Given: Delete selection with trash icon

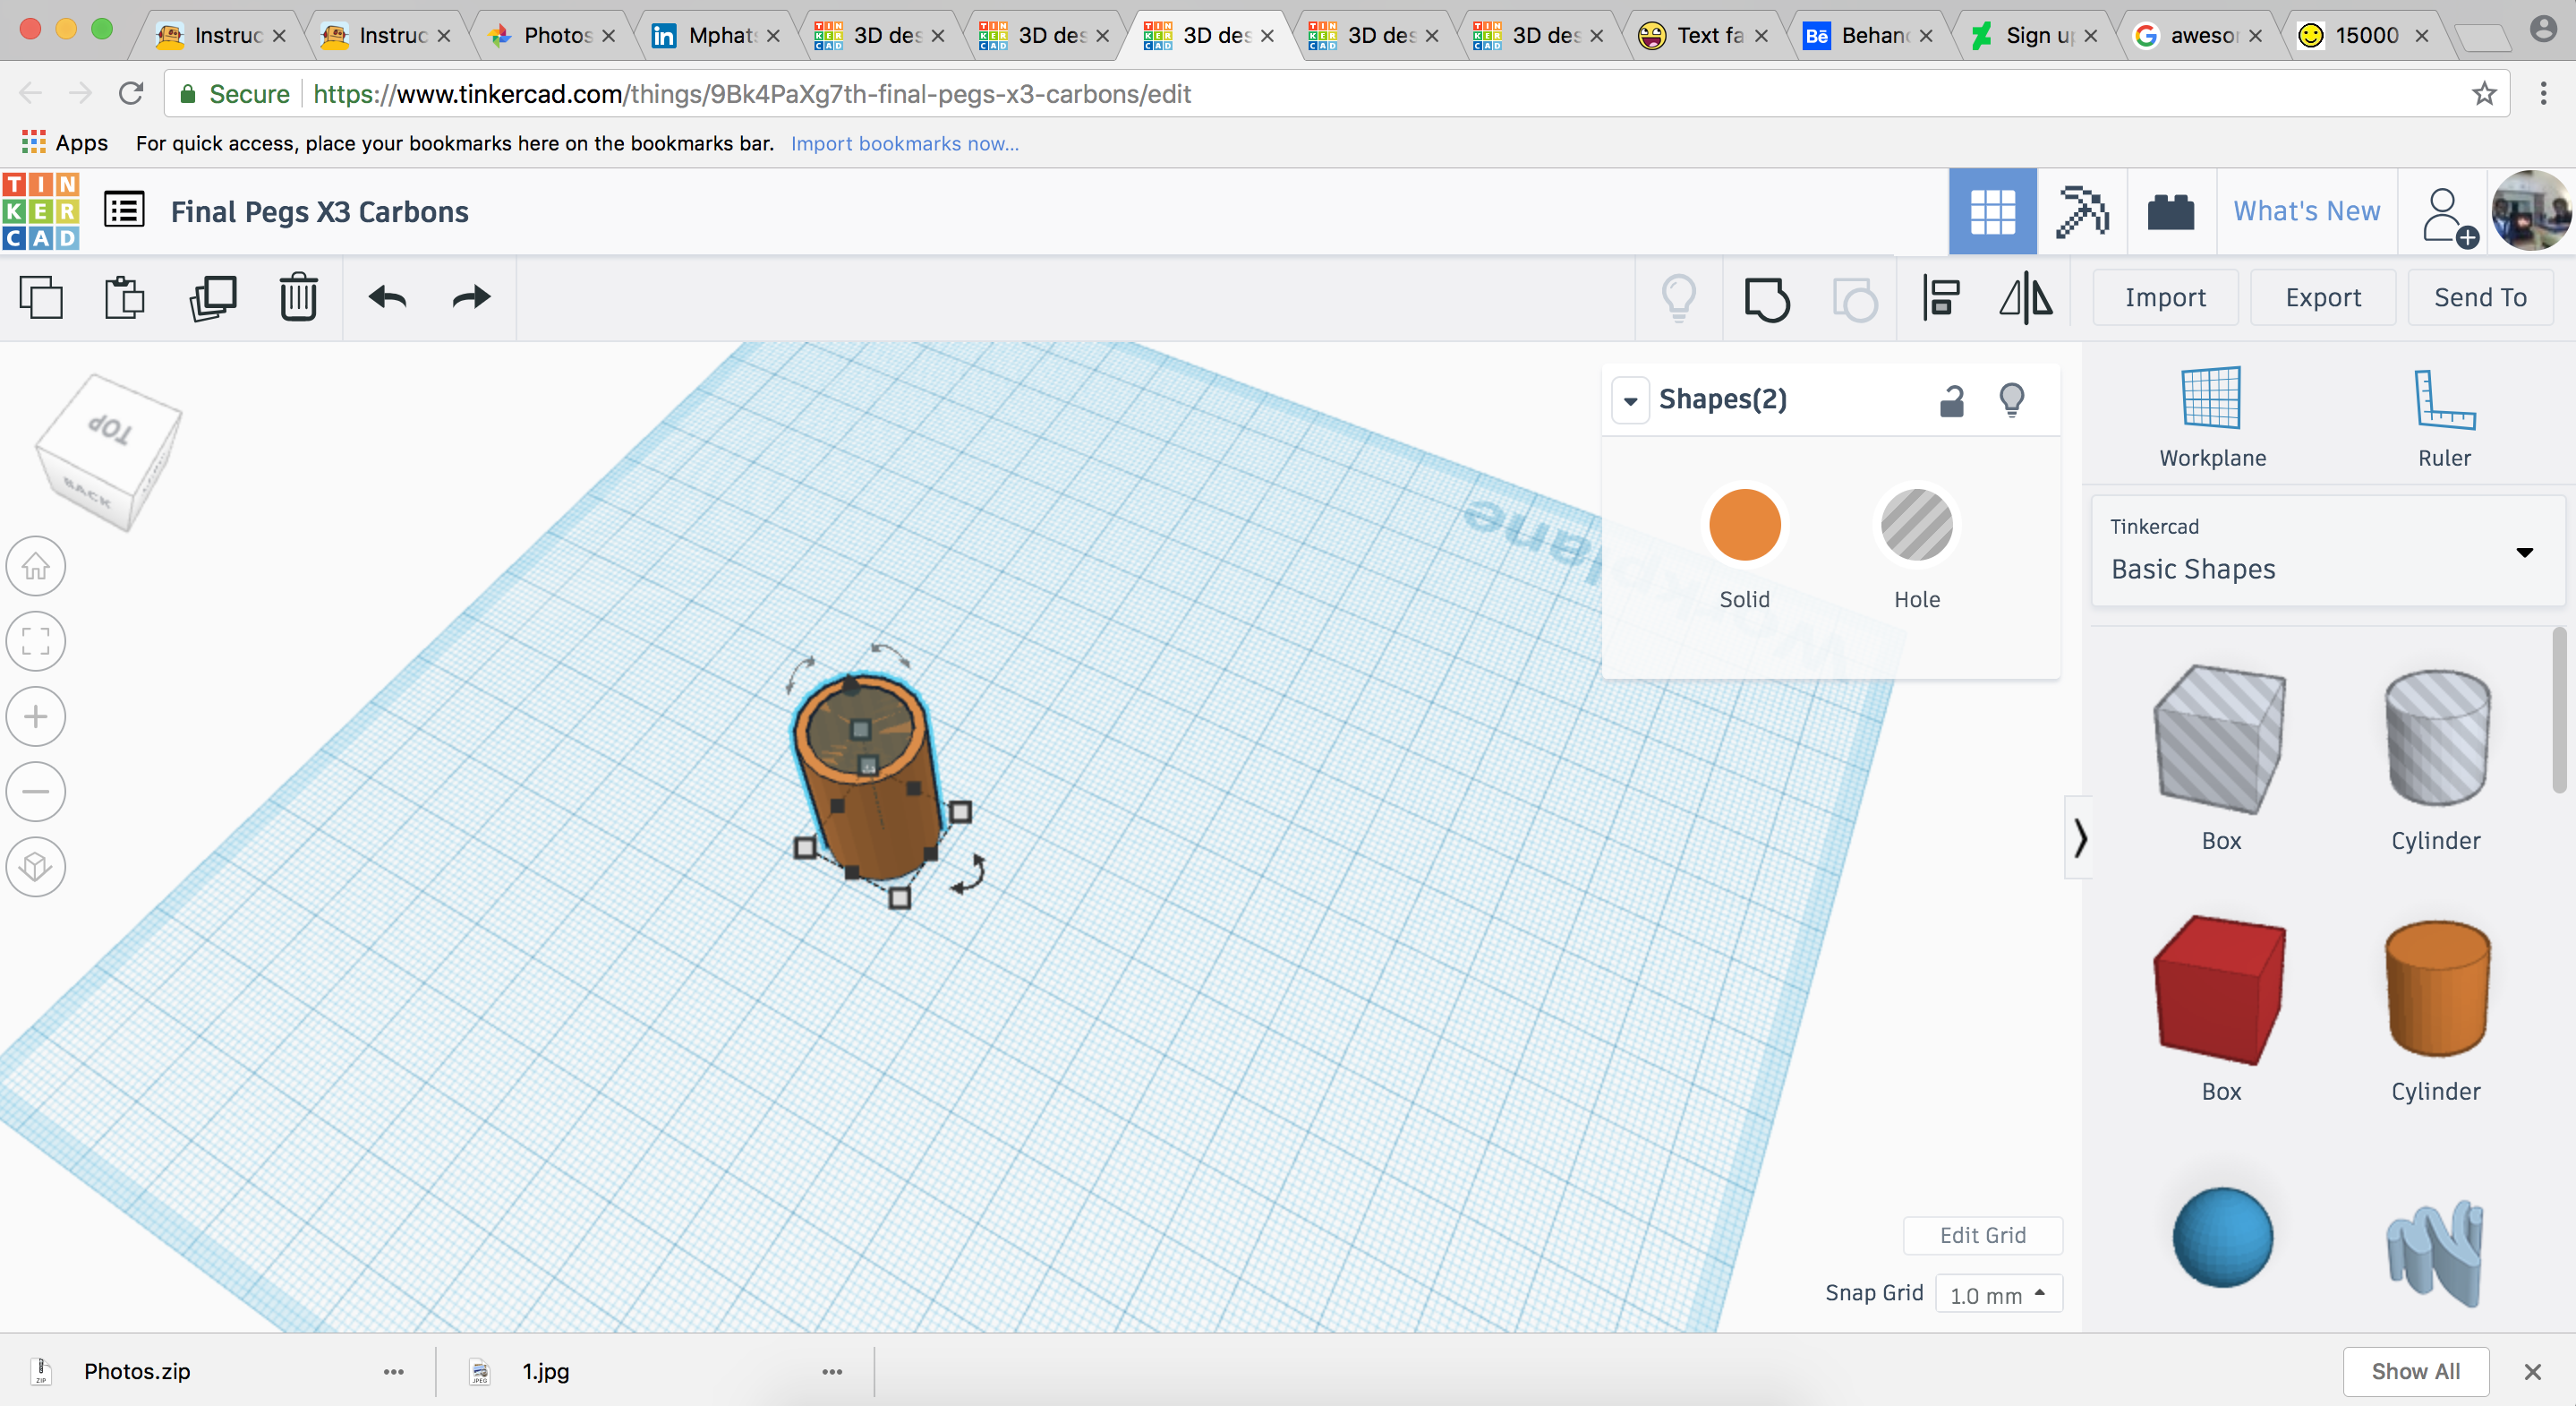Looking at the screenshot, I should (x=298, y=298).
